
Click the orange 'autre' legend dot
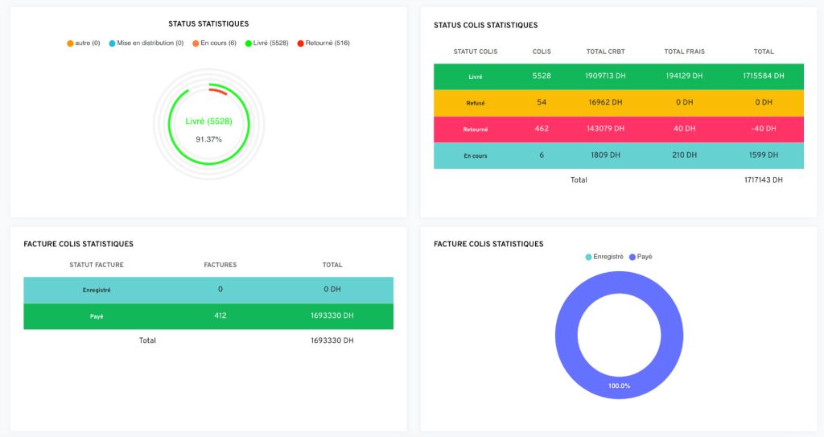[x=70, y=43]
